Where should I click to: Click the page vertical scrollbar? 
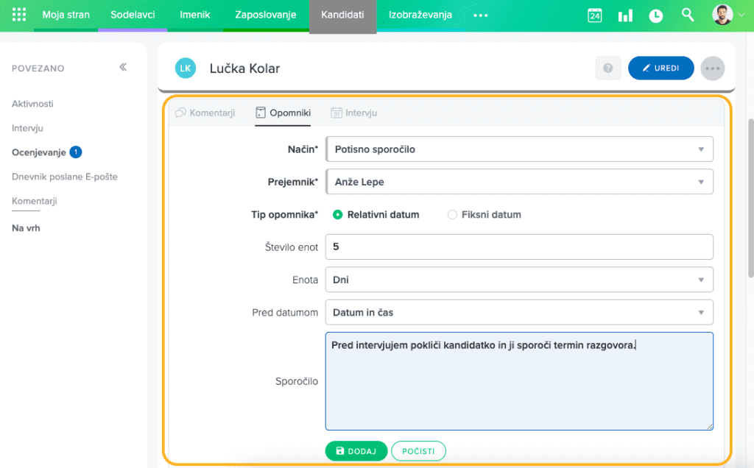pyautogui.click(x=750, y=199)
